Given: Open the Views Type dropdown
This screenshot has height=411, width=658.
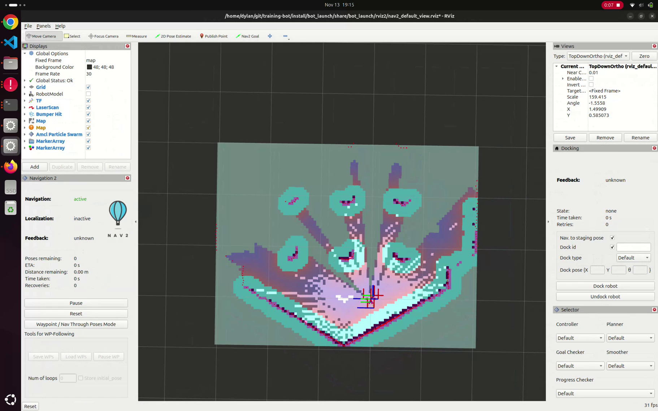Looking at the screenshot, I should coord(598,56).
